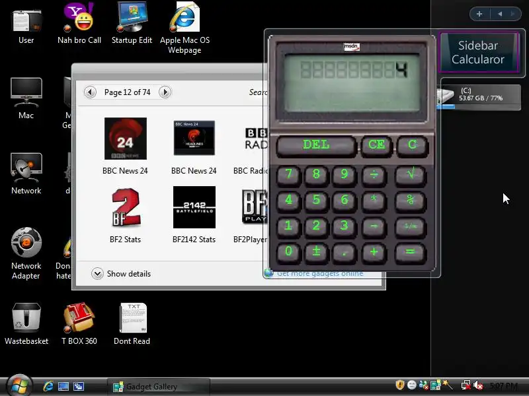
Task: Select the Network desktop icon
Action: coord(26,174)
